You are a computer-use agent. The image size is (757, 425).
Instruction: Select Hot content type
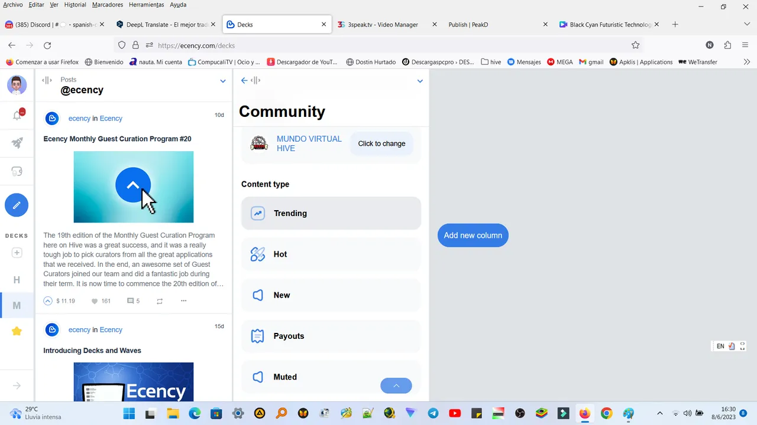[331, 254]
